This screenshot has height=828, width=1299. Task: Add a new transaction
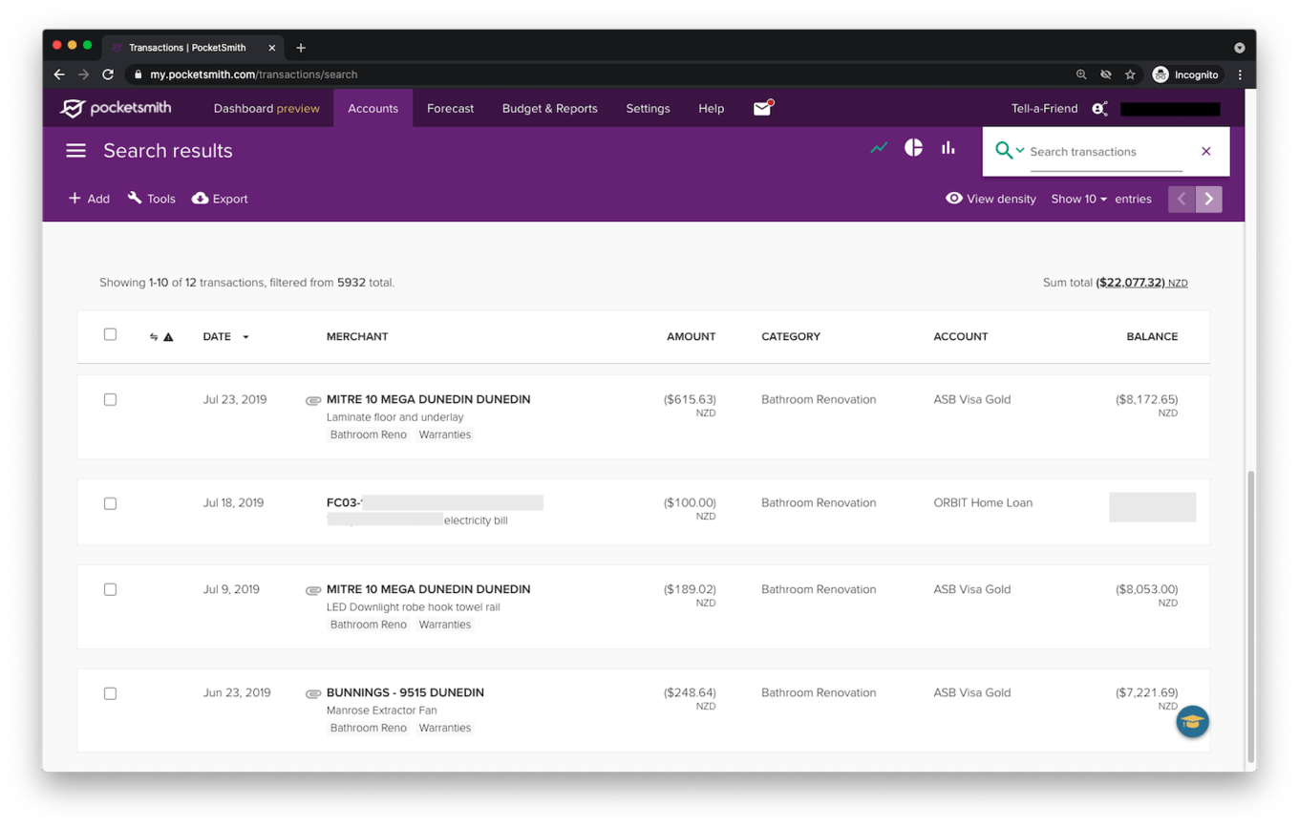pos(88,199)
